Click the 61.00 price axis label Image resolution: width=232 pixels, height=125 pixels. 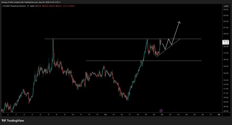point(226,28)
